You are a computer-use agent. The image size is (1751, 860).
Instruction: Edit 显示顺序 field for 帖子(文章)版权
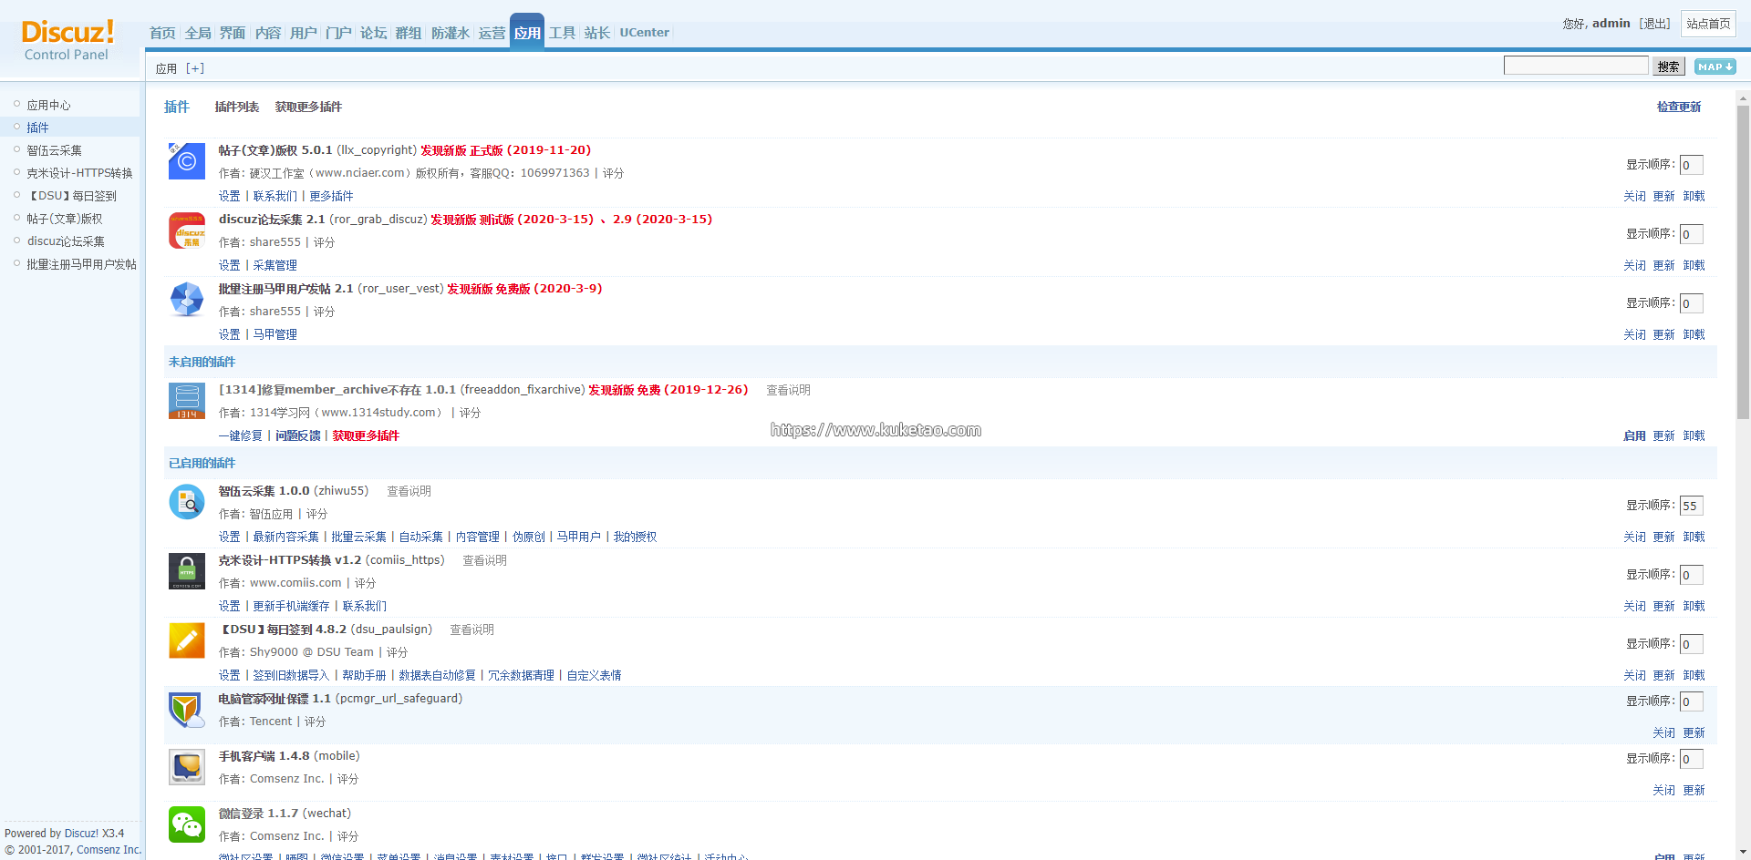pos(1691,165)
